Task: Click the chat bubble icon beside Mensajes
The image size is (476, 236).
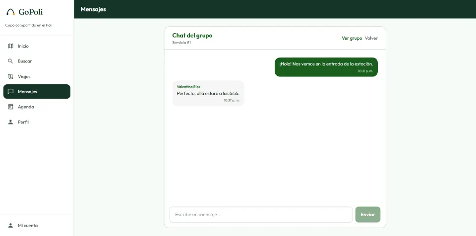Action: point(10,92)
